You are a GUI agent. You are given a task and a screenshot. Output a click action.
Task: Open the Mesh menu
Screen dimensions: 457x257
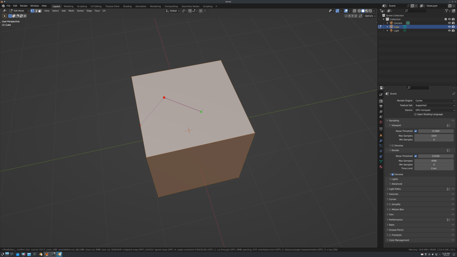[71, 11]
